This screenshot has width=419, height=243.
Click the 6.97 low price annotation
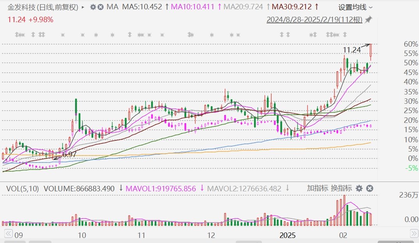69,154
